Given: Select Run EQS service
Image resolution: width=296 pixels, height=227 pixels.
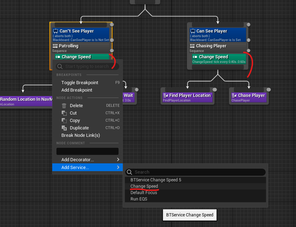Looking at the screenshot, I should 195,199.
